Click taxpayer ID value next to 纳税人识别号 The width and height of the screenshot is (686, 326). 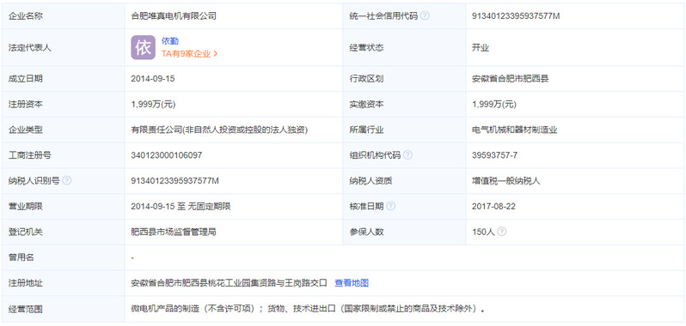coord(175,180)
